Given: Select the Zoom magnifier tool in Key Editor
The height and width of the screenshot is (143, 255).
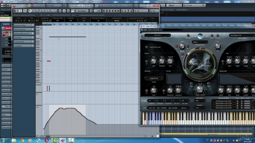Looking at the screenshot, I should click(50, 11).
